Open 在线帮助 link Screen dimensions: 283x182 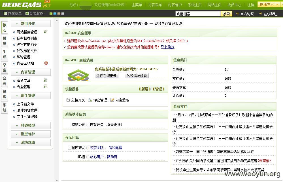click(270, 14)
